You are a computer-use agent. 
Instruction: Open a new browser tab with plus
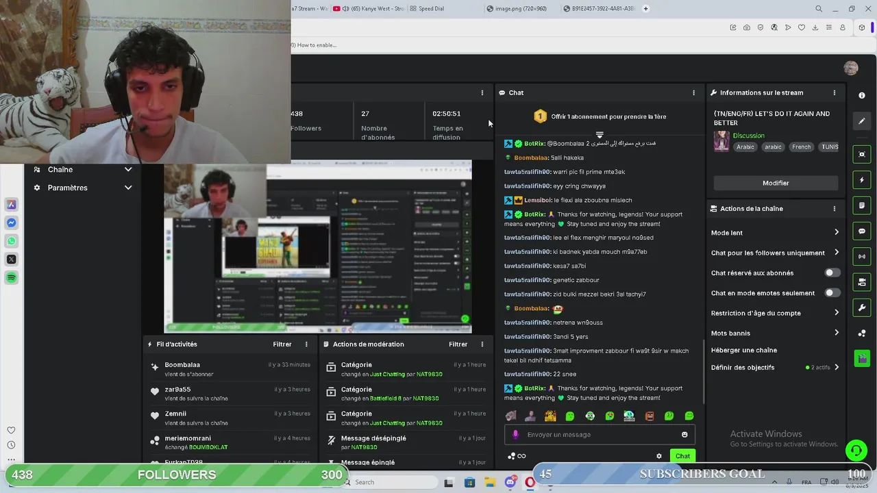[645, 9]
